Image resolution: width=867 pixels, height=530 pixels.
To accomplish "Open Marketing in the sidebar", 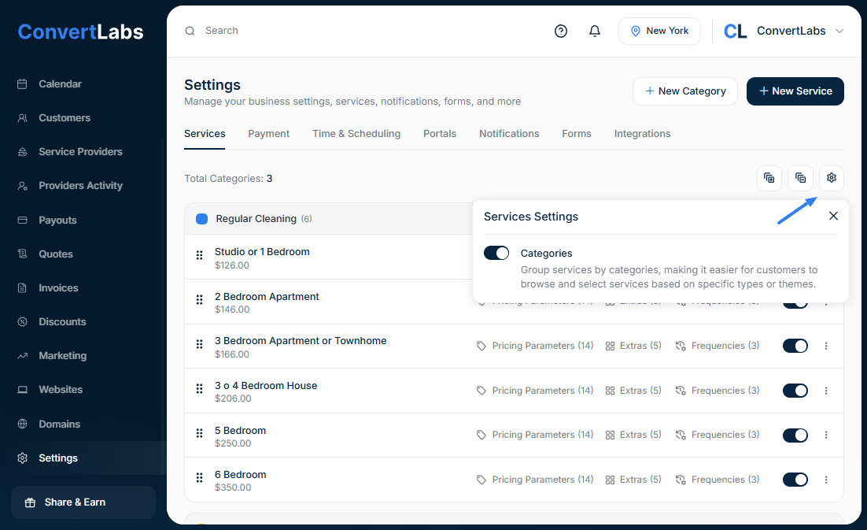I will [62, 356].
